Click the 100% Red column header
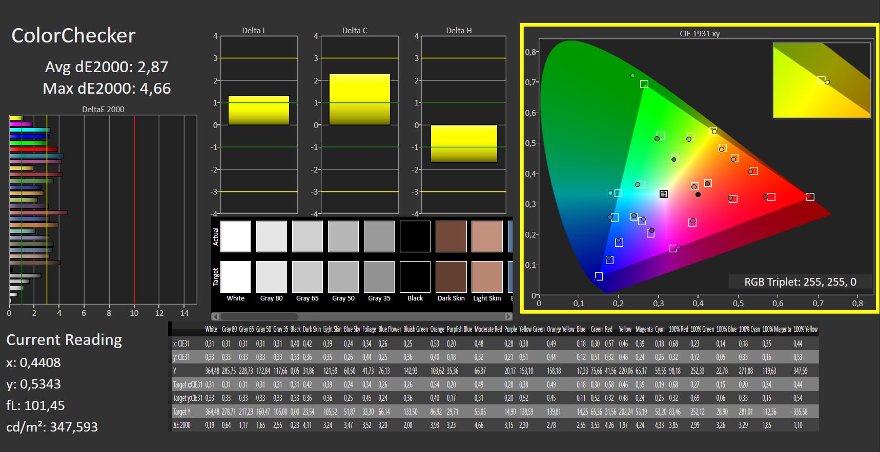 678,329
